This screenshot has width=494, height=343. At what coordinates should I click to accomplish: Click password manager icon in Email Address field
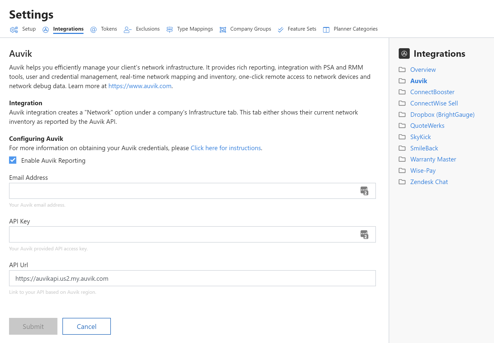[x=364, y=191]
